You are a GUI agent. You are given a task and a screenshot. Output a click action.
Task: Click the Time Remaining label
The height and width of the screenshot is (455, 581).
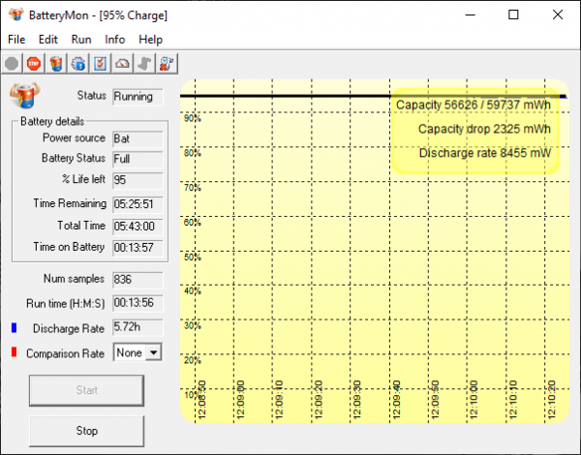click(x=70, y=203)
